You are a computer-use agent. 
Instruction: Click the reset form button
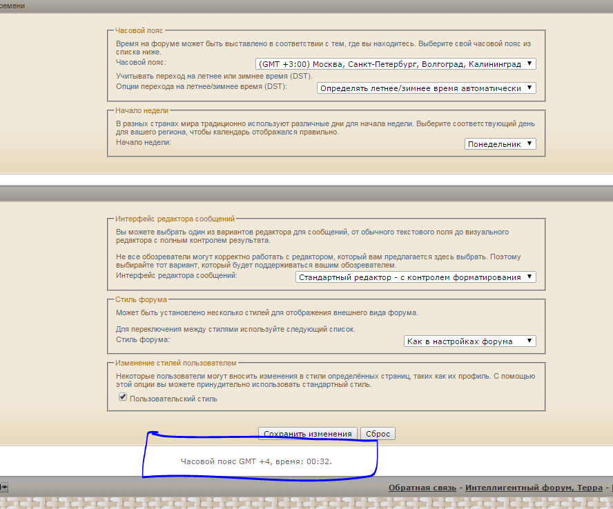pos(378,434)
